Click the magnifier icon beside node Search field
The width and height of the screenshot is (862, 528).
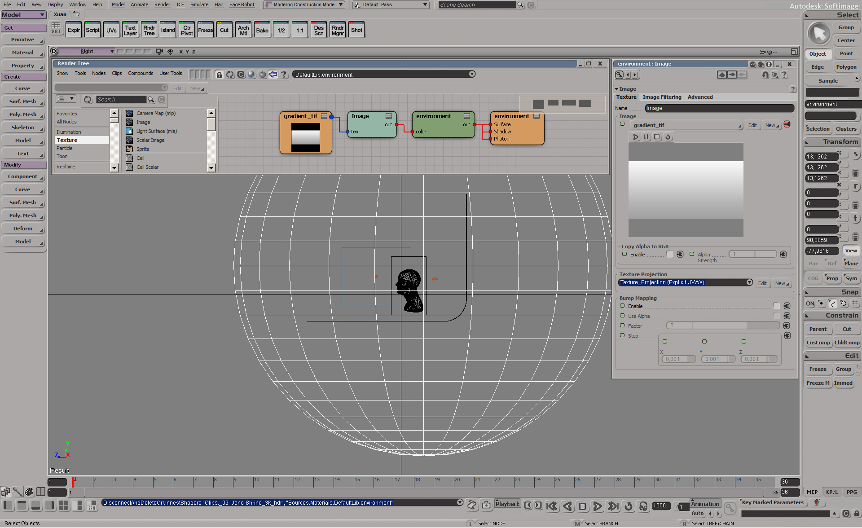click(151, 99)
